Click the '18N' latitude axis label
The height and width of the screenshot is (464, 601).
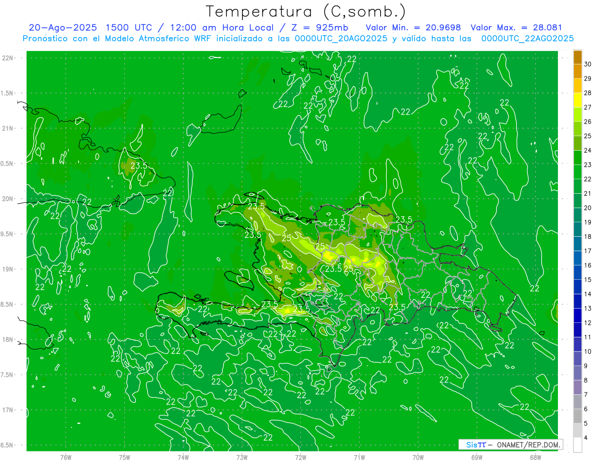[8, 339]
